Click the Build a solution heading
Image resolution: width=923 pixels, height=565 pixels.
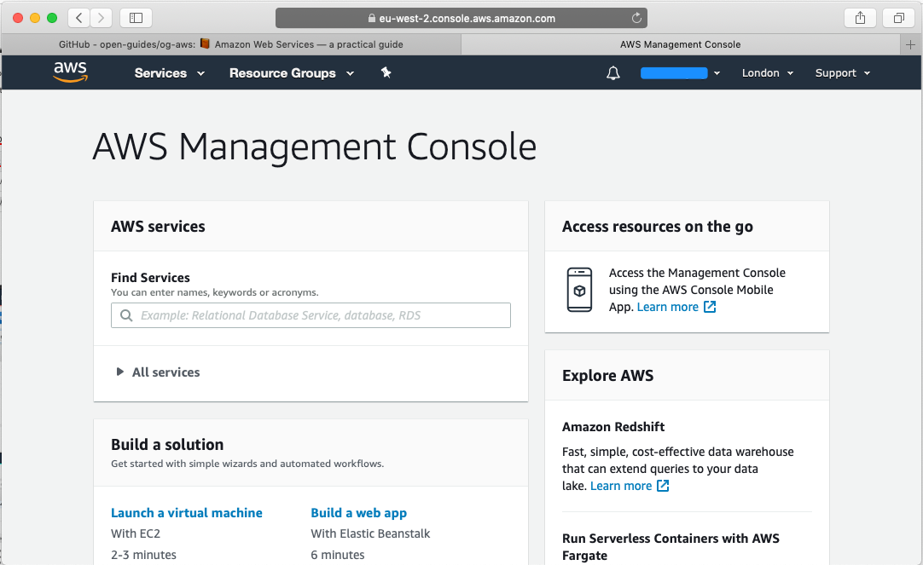tap(167, 445)
